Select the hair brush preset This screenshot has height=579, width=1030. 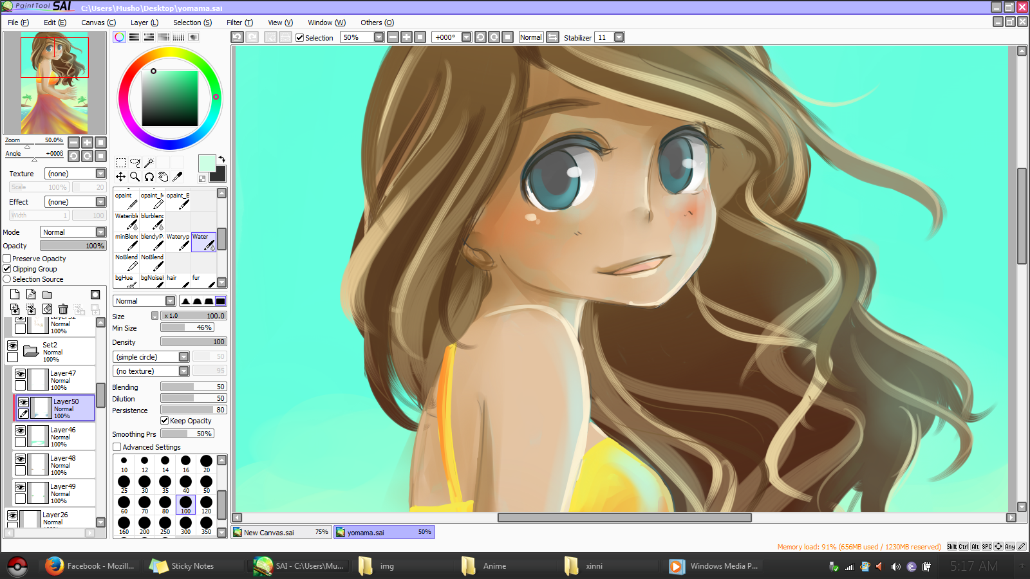click(178, 280)
